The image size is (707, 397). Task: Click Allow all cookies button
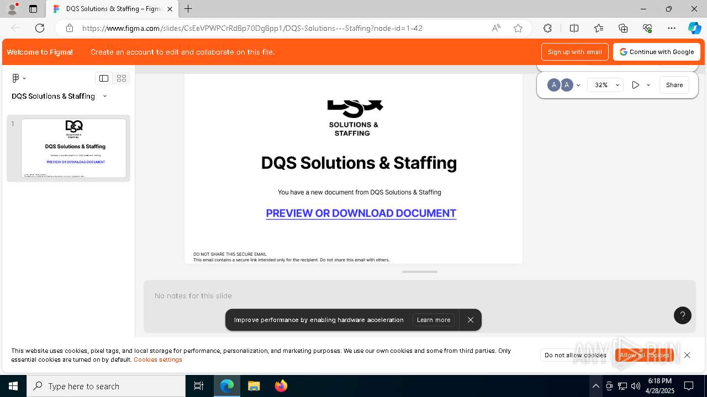[x=645, y=355]
